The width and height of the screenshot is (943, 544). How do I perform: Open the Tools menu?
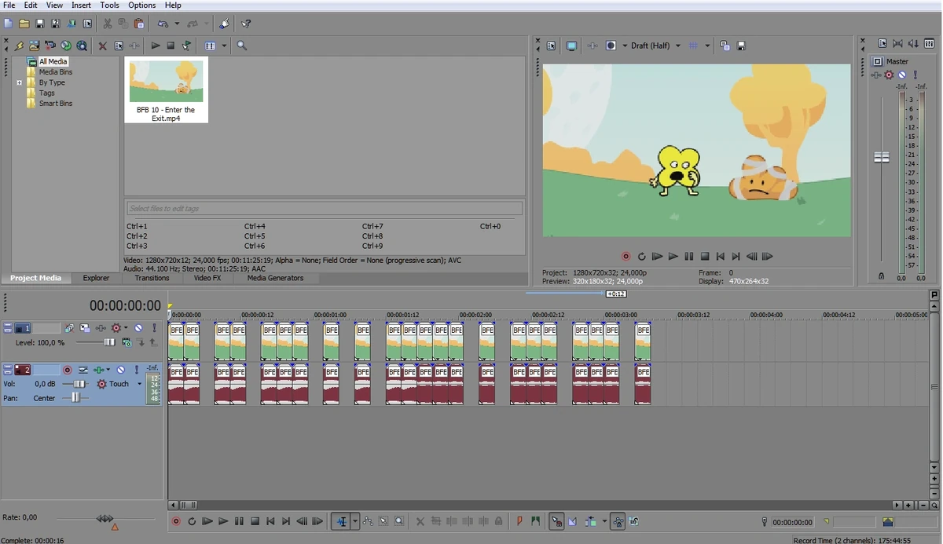pos(109,5)
